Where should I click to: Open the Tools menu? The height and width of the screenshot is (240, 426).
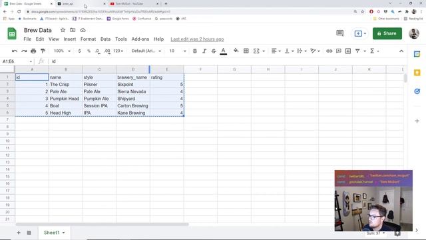121,39
